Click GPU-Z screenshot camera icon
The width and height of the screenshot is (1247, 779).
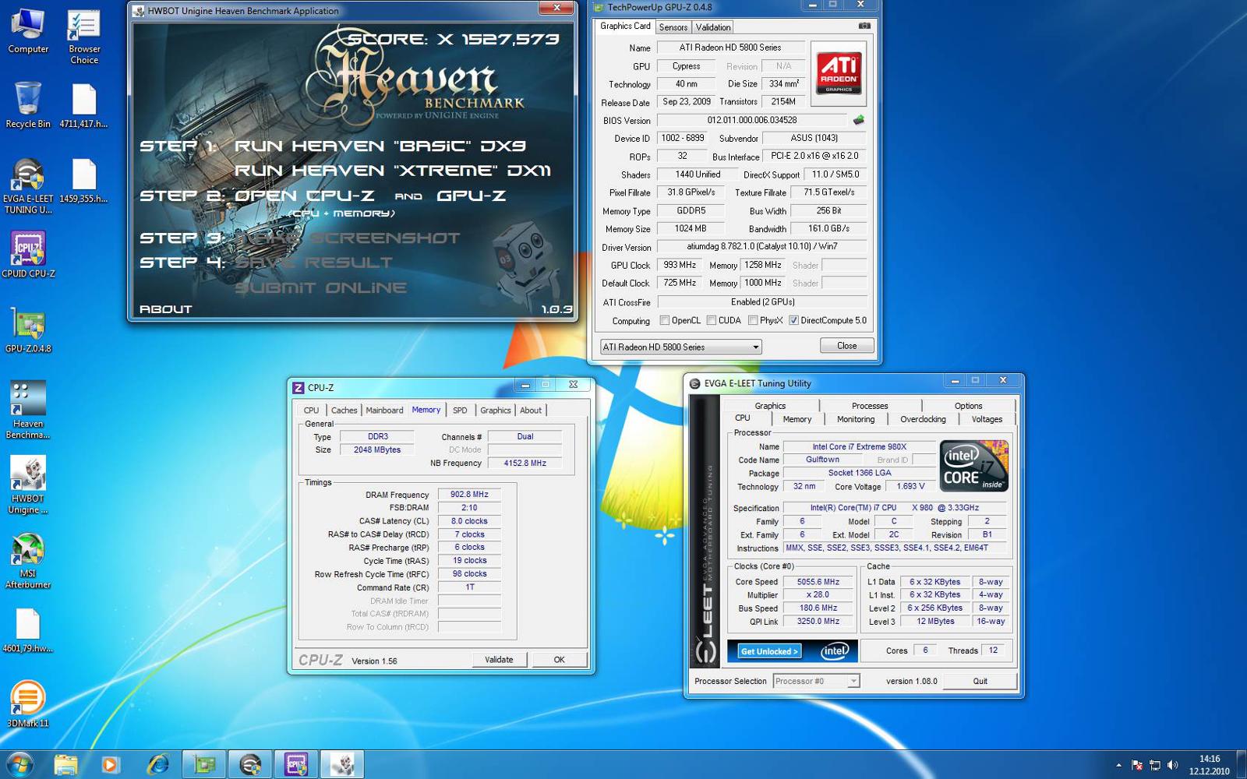[x=864, y=26]
